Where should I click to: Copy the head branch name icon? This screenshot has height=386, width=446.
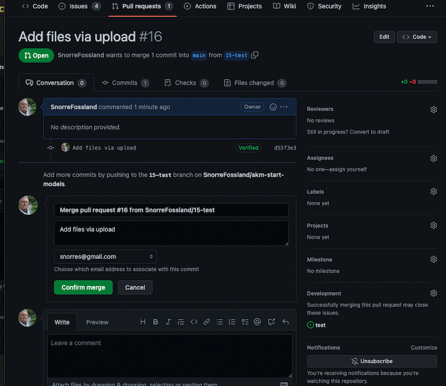pos(255,55)
